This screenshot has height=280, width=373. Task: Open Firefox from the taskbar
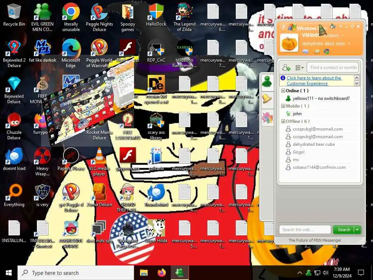(x=161, y=273)
